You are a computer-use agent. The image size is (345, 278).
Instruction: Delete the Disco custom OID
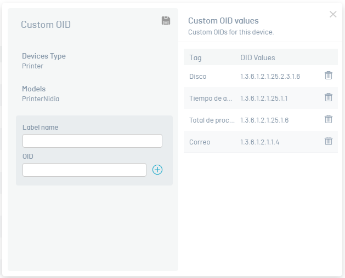[x=329, y=76]
